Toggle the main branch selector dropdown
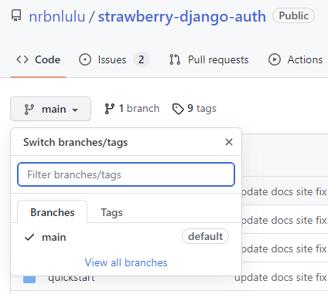 pos(50,109)
